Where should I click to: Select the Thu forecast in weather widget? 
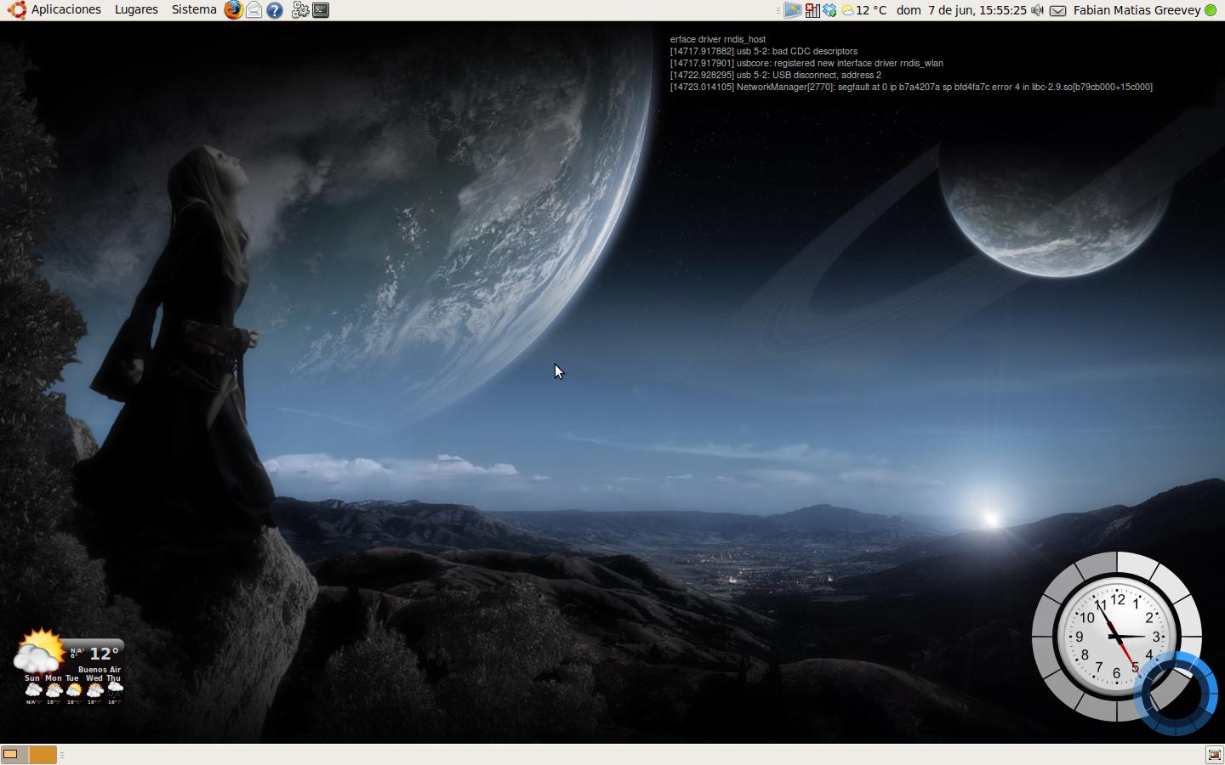[114, 689]
